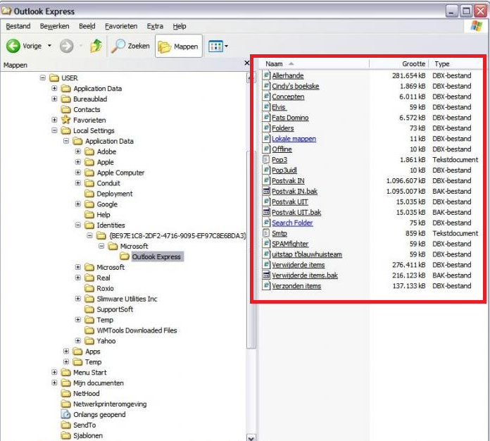The width and height of the screenshot is (490, 441).
Task: Open the Beeld menu
Action: click(87, 26)
